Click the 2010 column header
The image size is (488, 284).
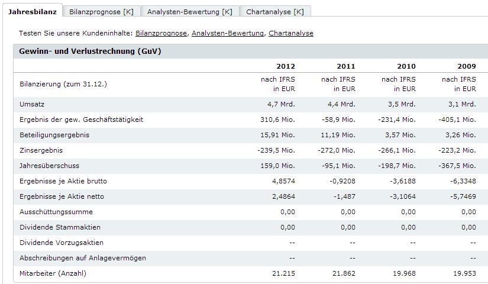coord(406,66)
